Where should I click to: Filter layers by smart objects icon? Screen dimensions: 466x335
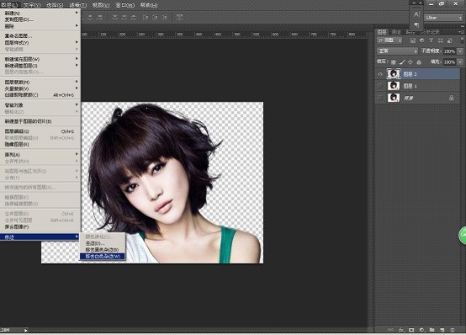(449, 40)
